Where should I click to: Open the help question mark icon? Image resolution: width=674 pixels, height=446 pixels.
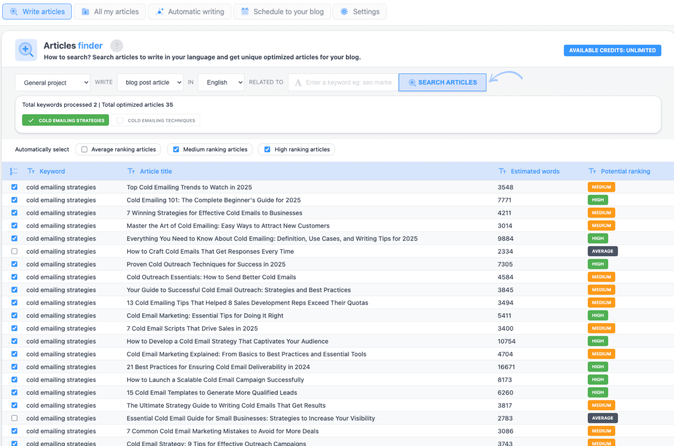pos(117,46)
